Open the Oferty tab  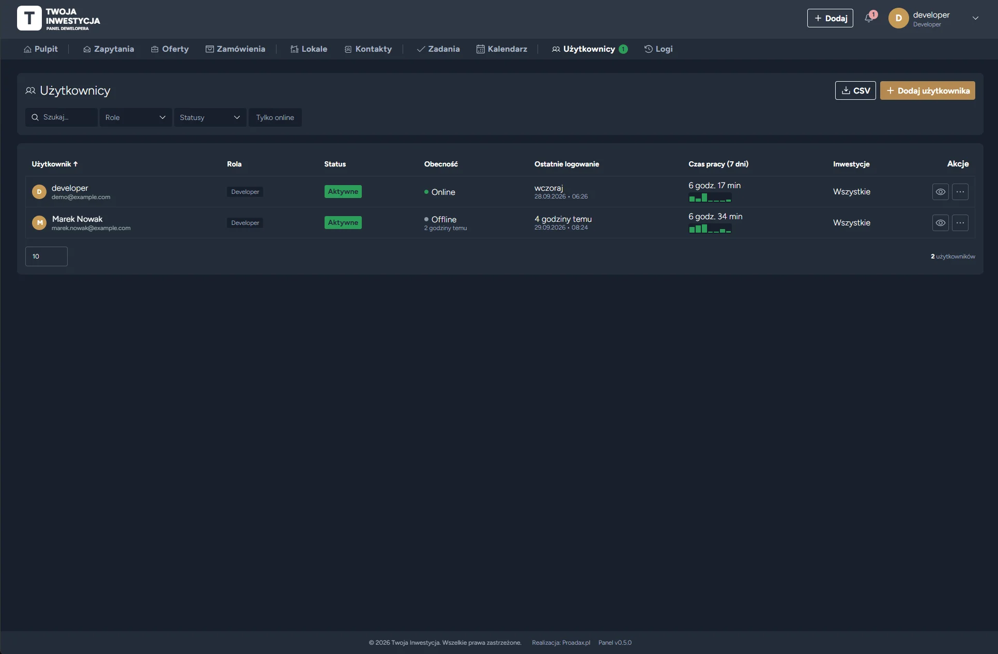pyautogui.click(x=170, y=49)
